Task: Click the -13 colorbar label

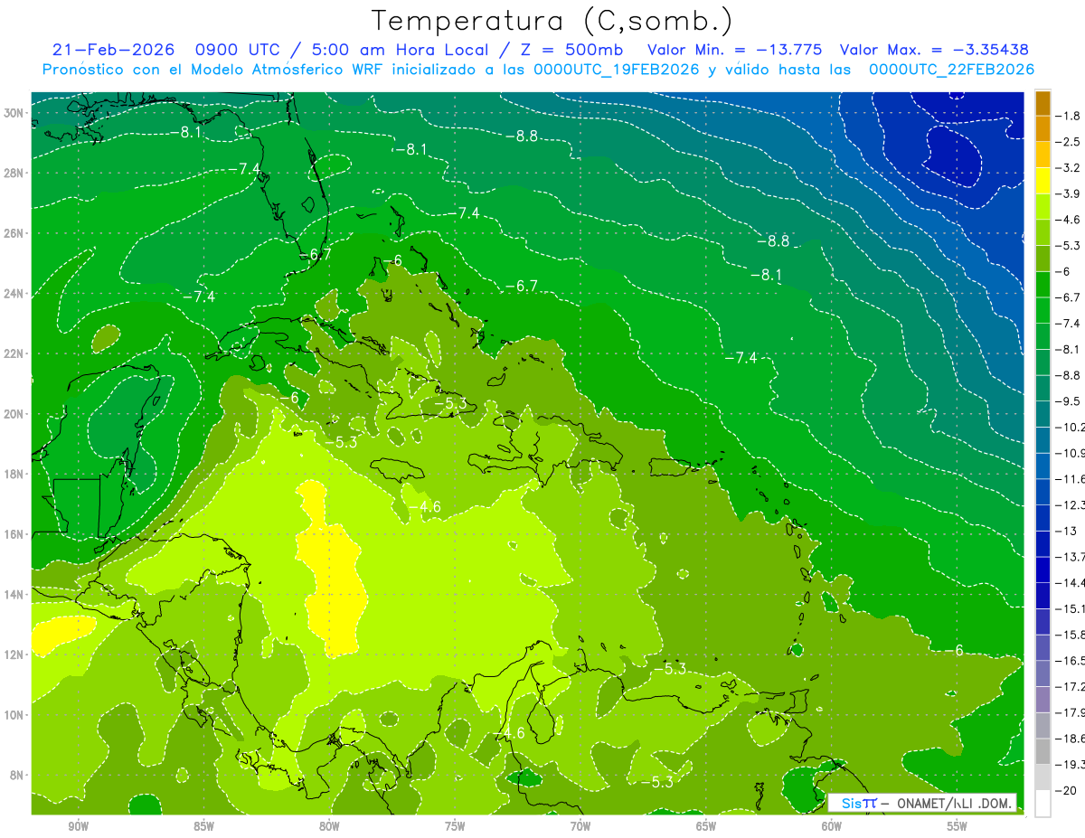Action: [1065, 531]
